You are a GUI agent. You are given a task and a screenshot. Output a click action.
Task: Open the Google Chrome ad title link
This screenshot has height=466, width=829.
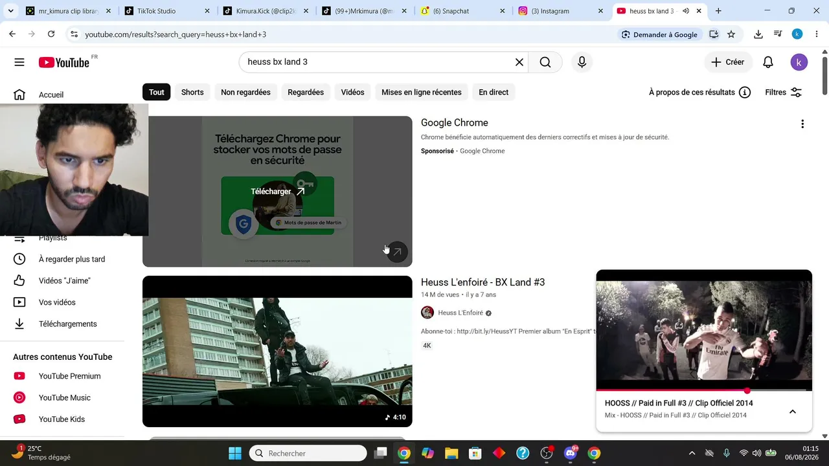coord(455,123)
